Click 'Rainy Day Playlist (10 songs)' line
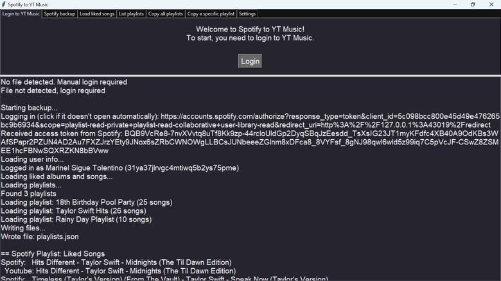Image resolution: width=501 pixels, height=281 pixels. coord(76,219)
